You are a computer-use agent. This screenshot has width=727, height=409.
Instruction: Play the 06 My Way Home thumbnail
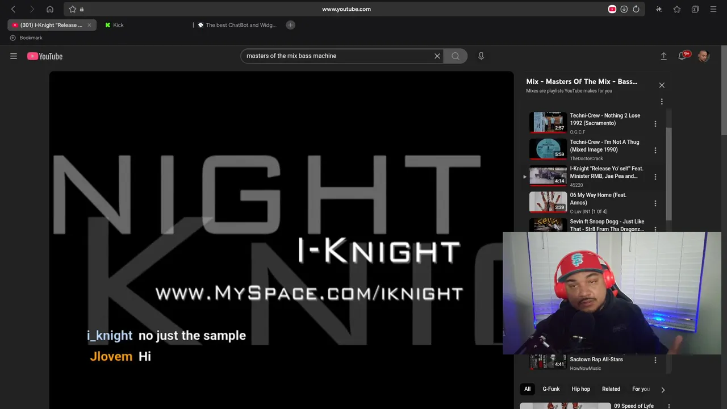coord(548,202)
